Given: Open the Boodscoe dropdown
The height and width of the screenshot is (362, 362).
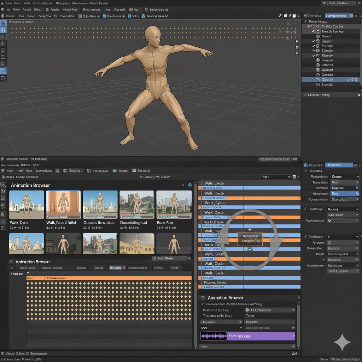Looking at the screenshot, I should click(343, 265).
